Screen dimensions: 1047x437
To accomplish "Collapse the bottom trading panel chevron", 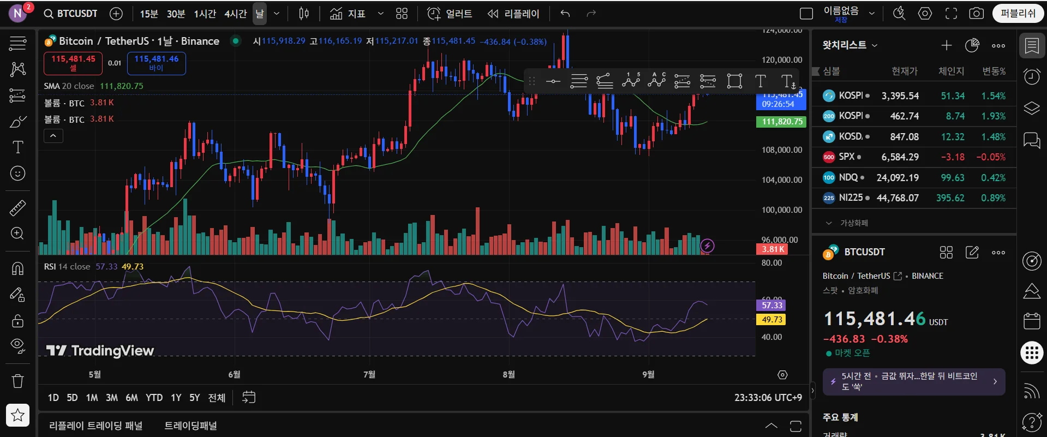I will click(x=771, y=426).
